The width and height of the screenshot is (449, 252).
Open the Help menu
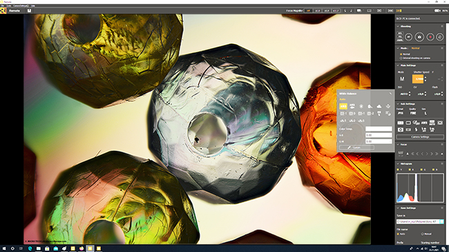[33, 6]
